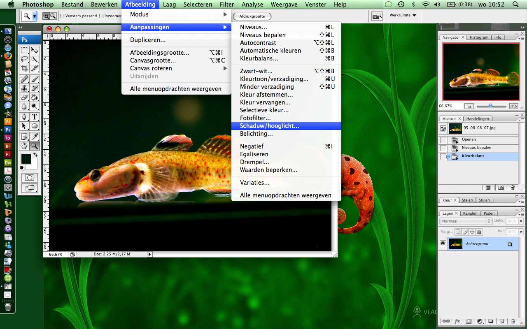527x329 pixels.
Task: Open the Vul fill slider arrow
Action: coord(521,232)
